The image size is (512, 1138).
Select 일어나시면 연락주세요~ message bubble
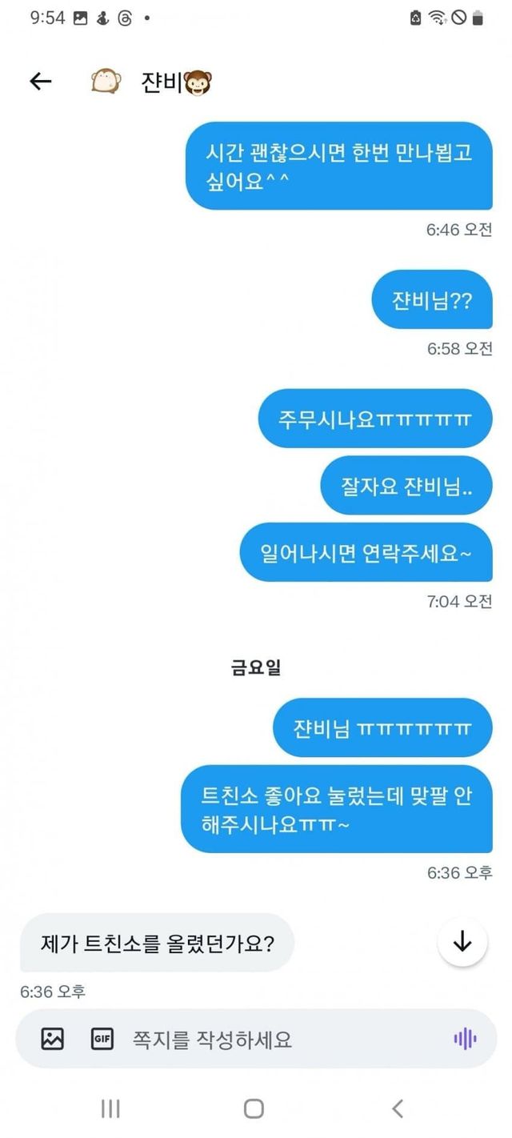(366, 552)
